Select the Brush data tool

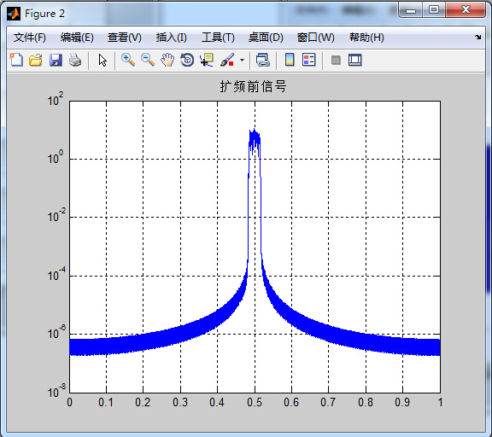227,60
